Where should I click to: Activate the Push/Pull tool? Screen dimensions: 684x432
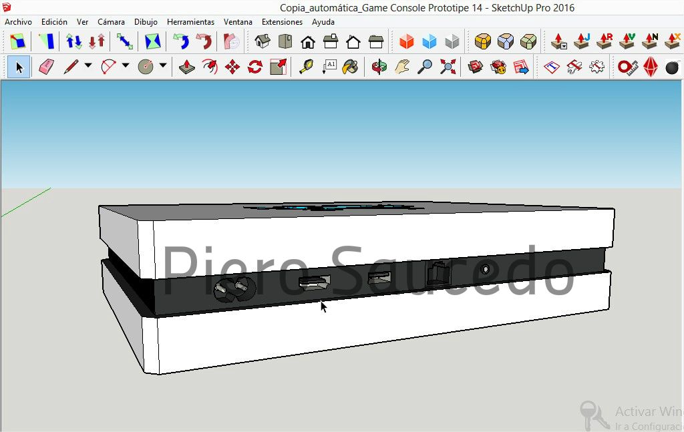(x=188, y=67)
